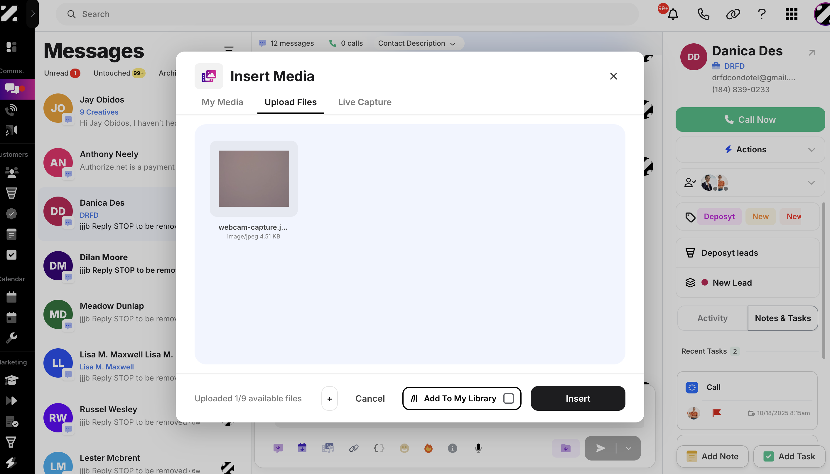Click the Search input field

click(x=347, y=14)
